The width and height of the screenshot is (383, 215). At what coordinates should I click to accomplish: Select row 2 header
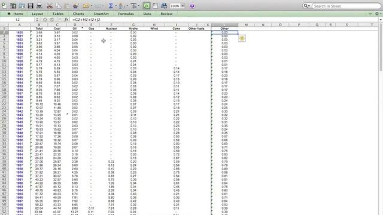click(4, 32)
